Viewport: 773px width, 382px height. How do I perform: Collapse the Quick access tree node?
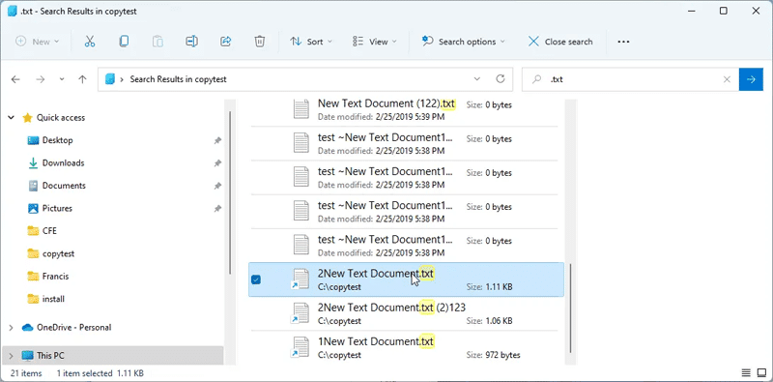pyautogui.click(x=11, y=117)
